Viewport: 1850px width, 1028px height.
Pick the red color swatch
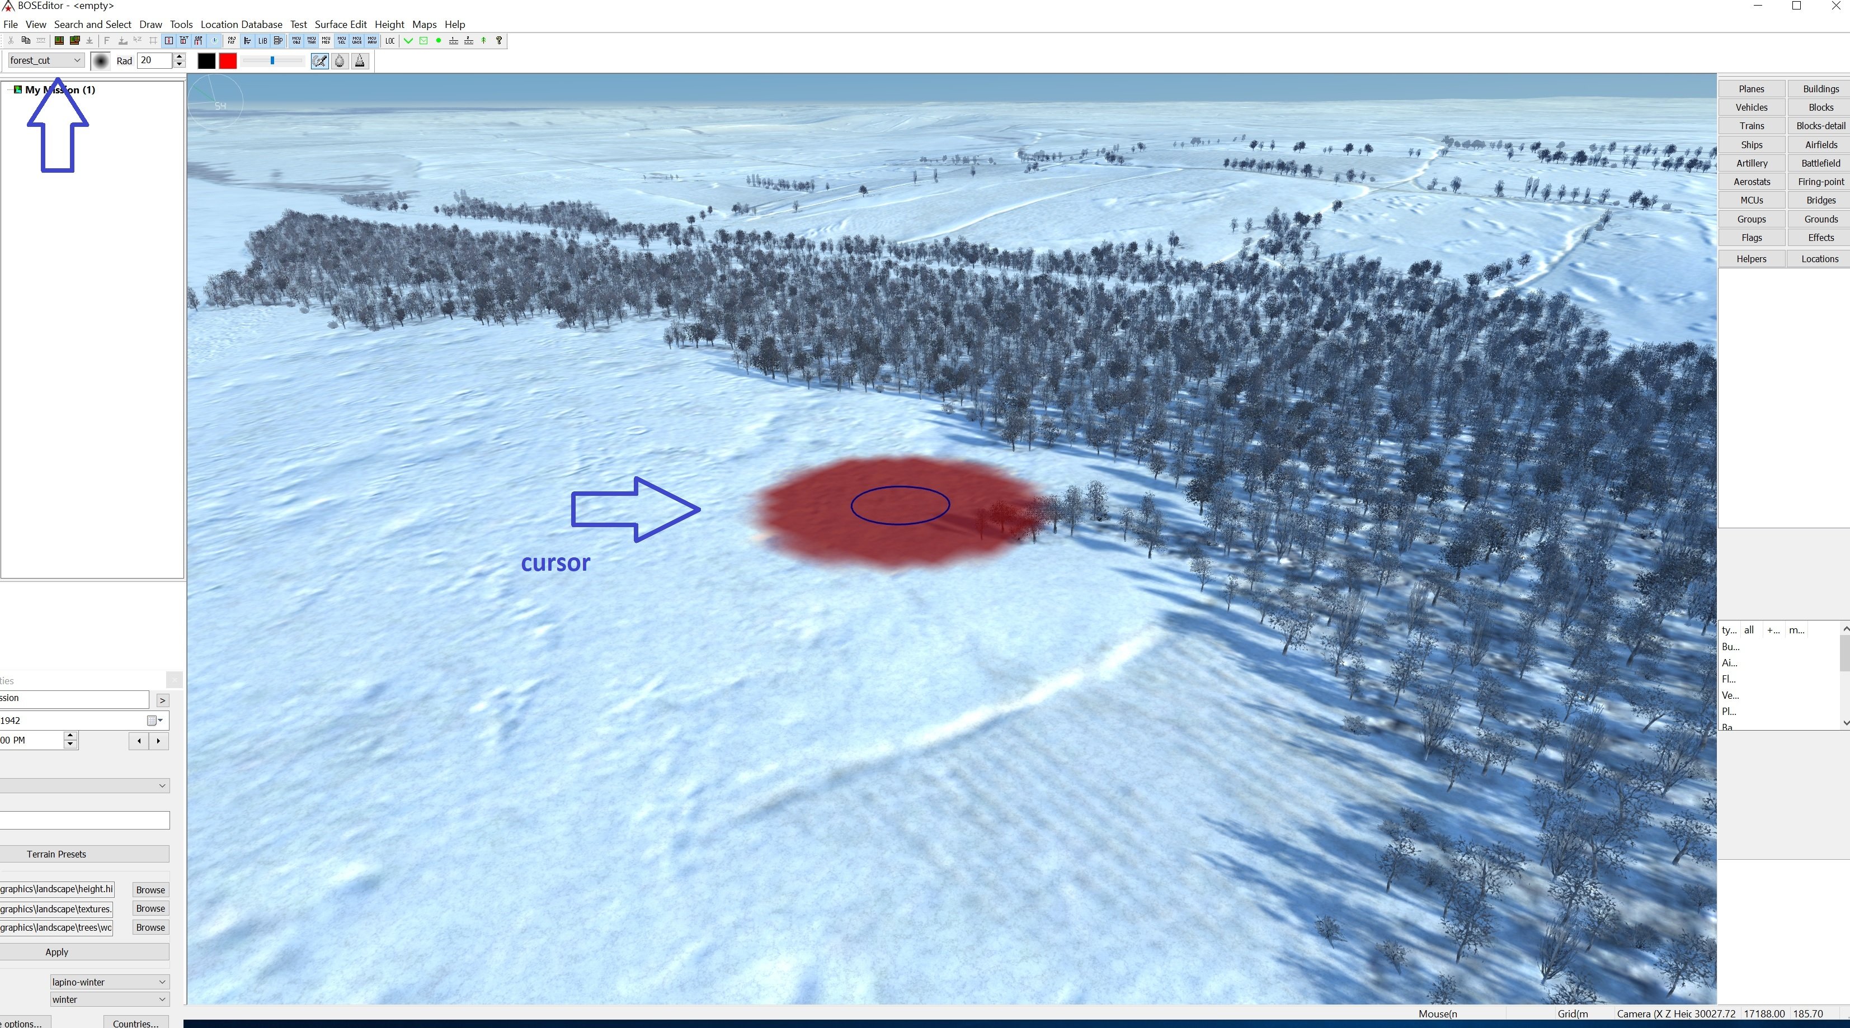point(228,61)
